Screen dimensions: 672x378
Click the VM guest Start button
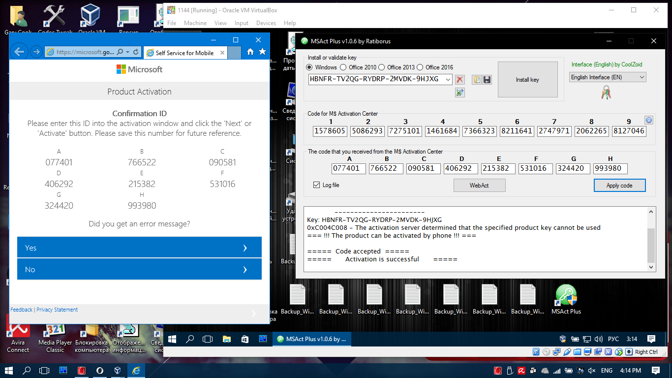(172, 339)
